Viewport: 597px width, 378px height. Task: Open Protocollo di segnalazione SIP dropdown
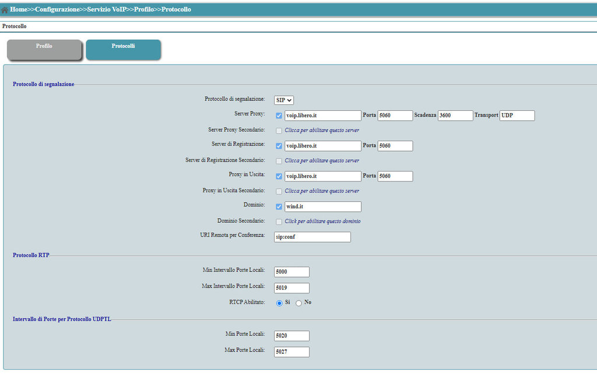tap(284, 100)
